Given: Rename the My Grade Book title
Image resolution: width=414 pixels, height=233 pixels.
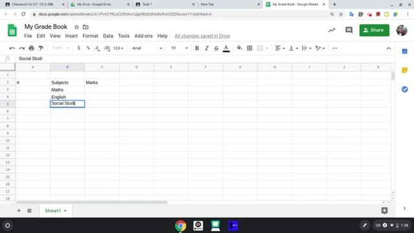Looking at the screenshot, I should pos(46,27).
